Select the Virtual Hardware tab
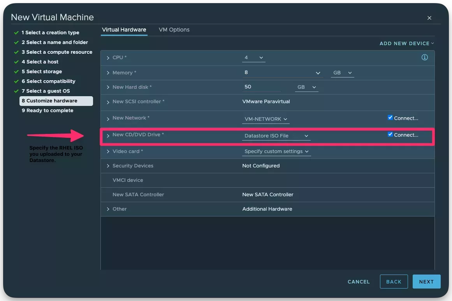This screenshot has height=301, width=452. (124, 30)
